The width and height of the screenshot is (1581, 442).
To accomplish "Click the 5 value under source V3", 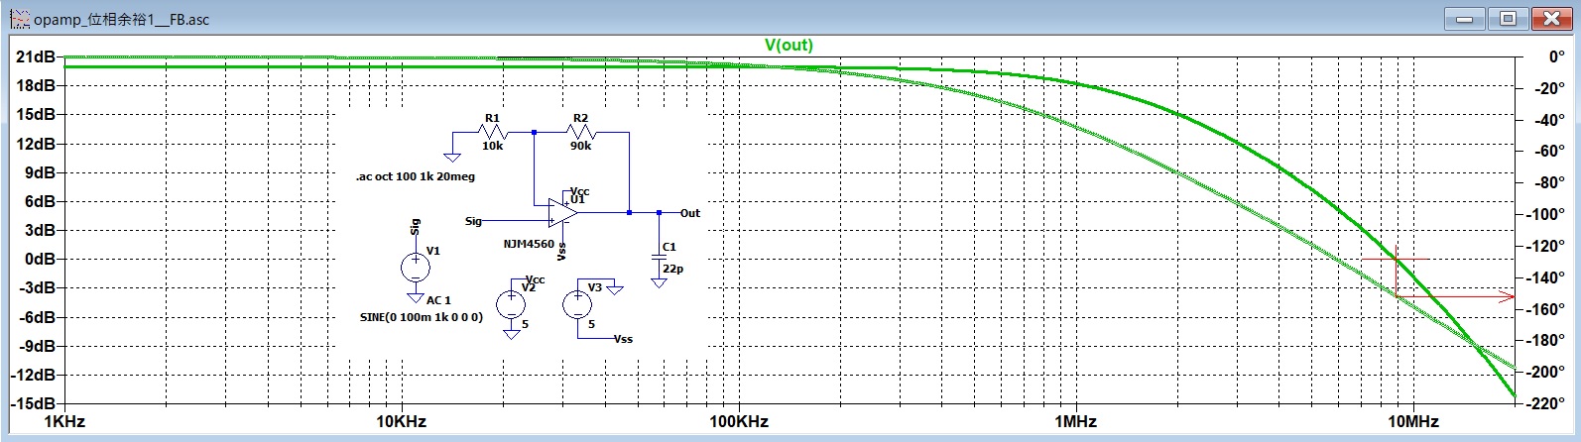I will (591, 324).
